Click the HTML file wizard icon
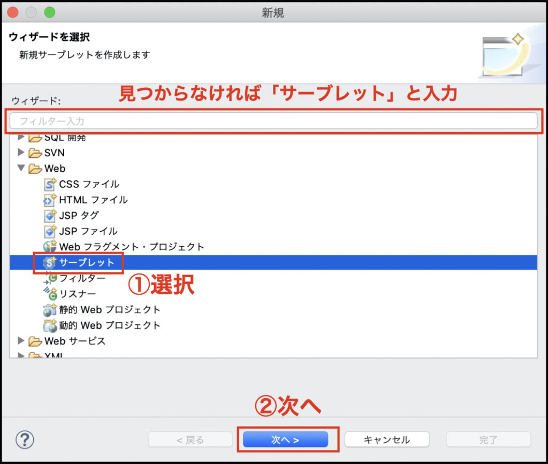The image size is (548, 464). tap(50, 200)
